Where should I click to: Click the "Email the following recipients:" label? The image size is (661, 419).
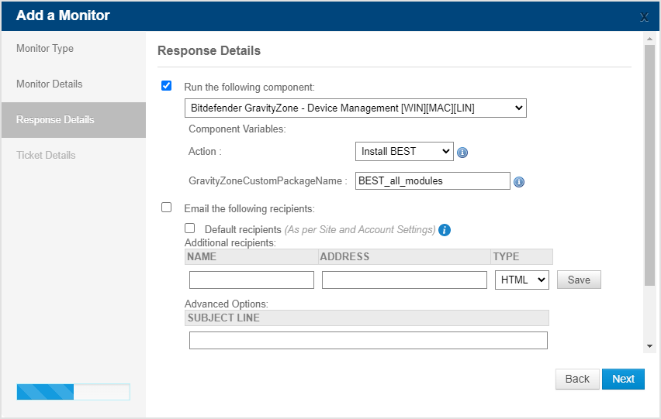(249, 208)
